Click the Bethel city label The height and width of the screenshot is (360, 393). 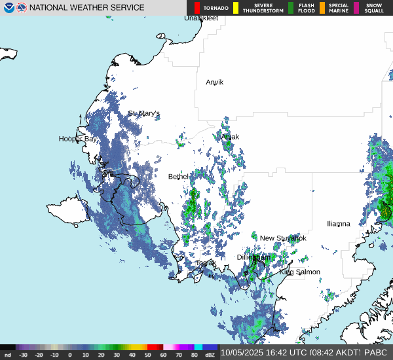[x=178, y=177]
